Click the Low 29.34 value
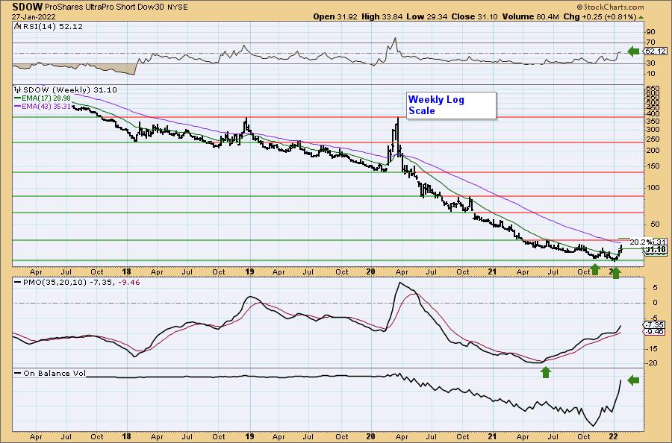The width and height of the screenshot is (672, 443). (x=426, y=16)
